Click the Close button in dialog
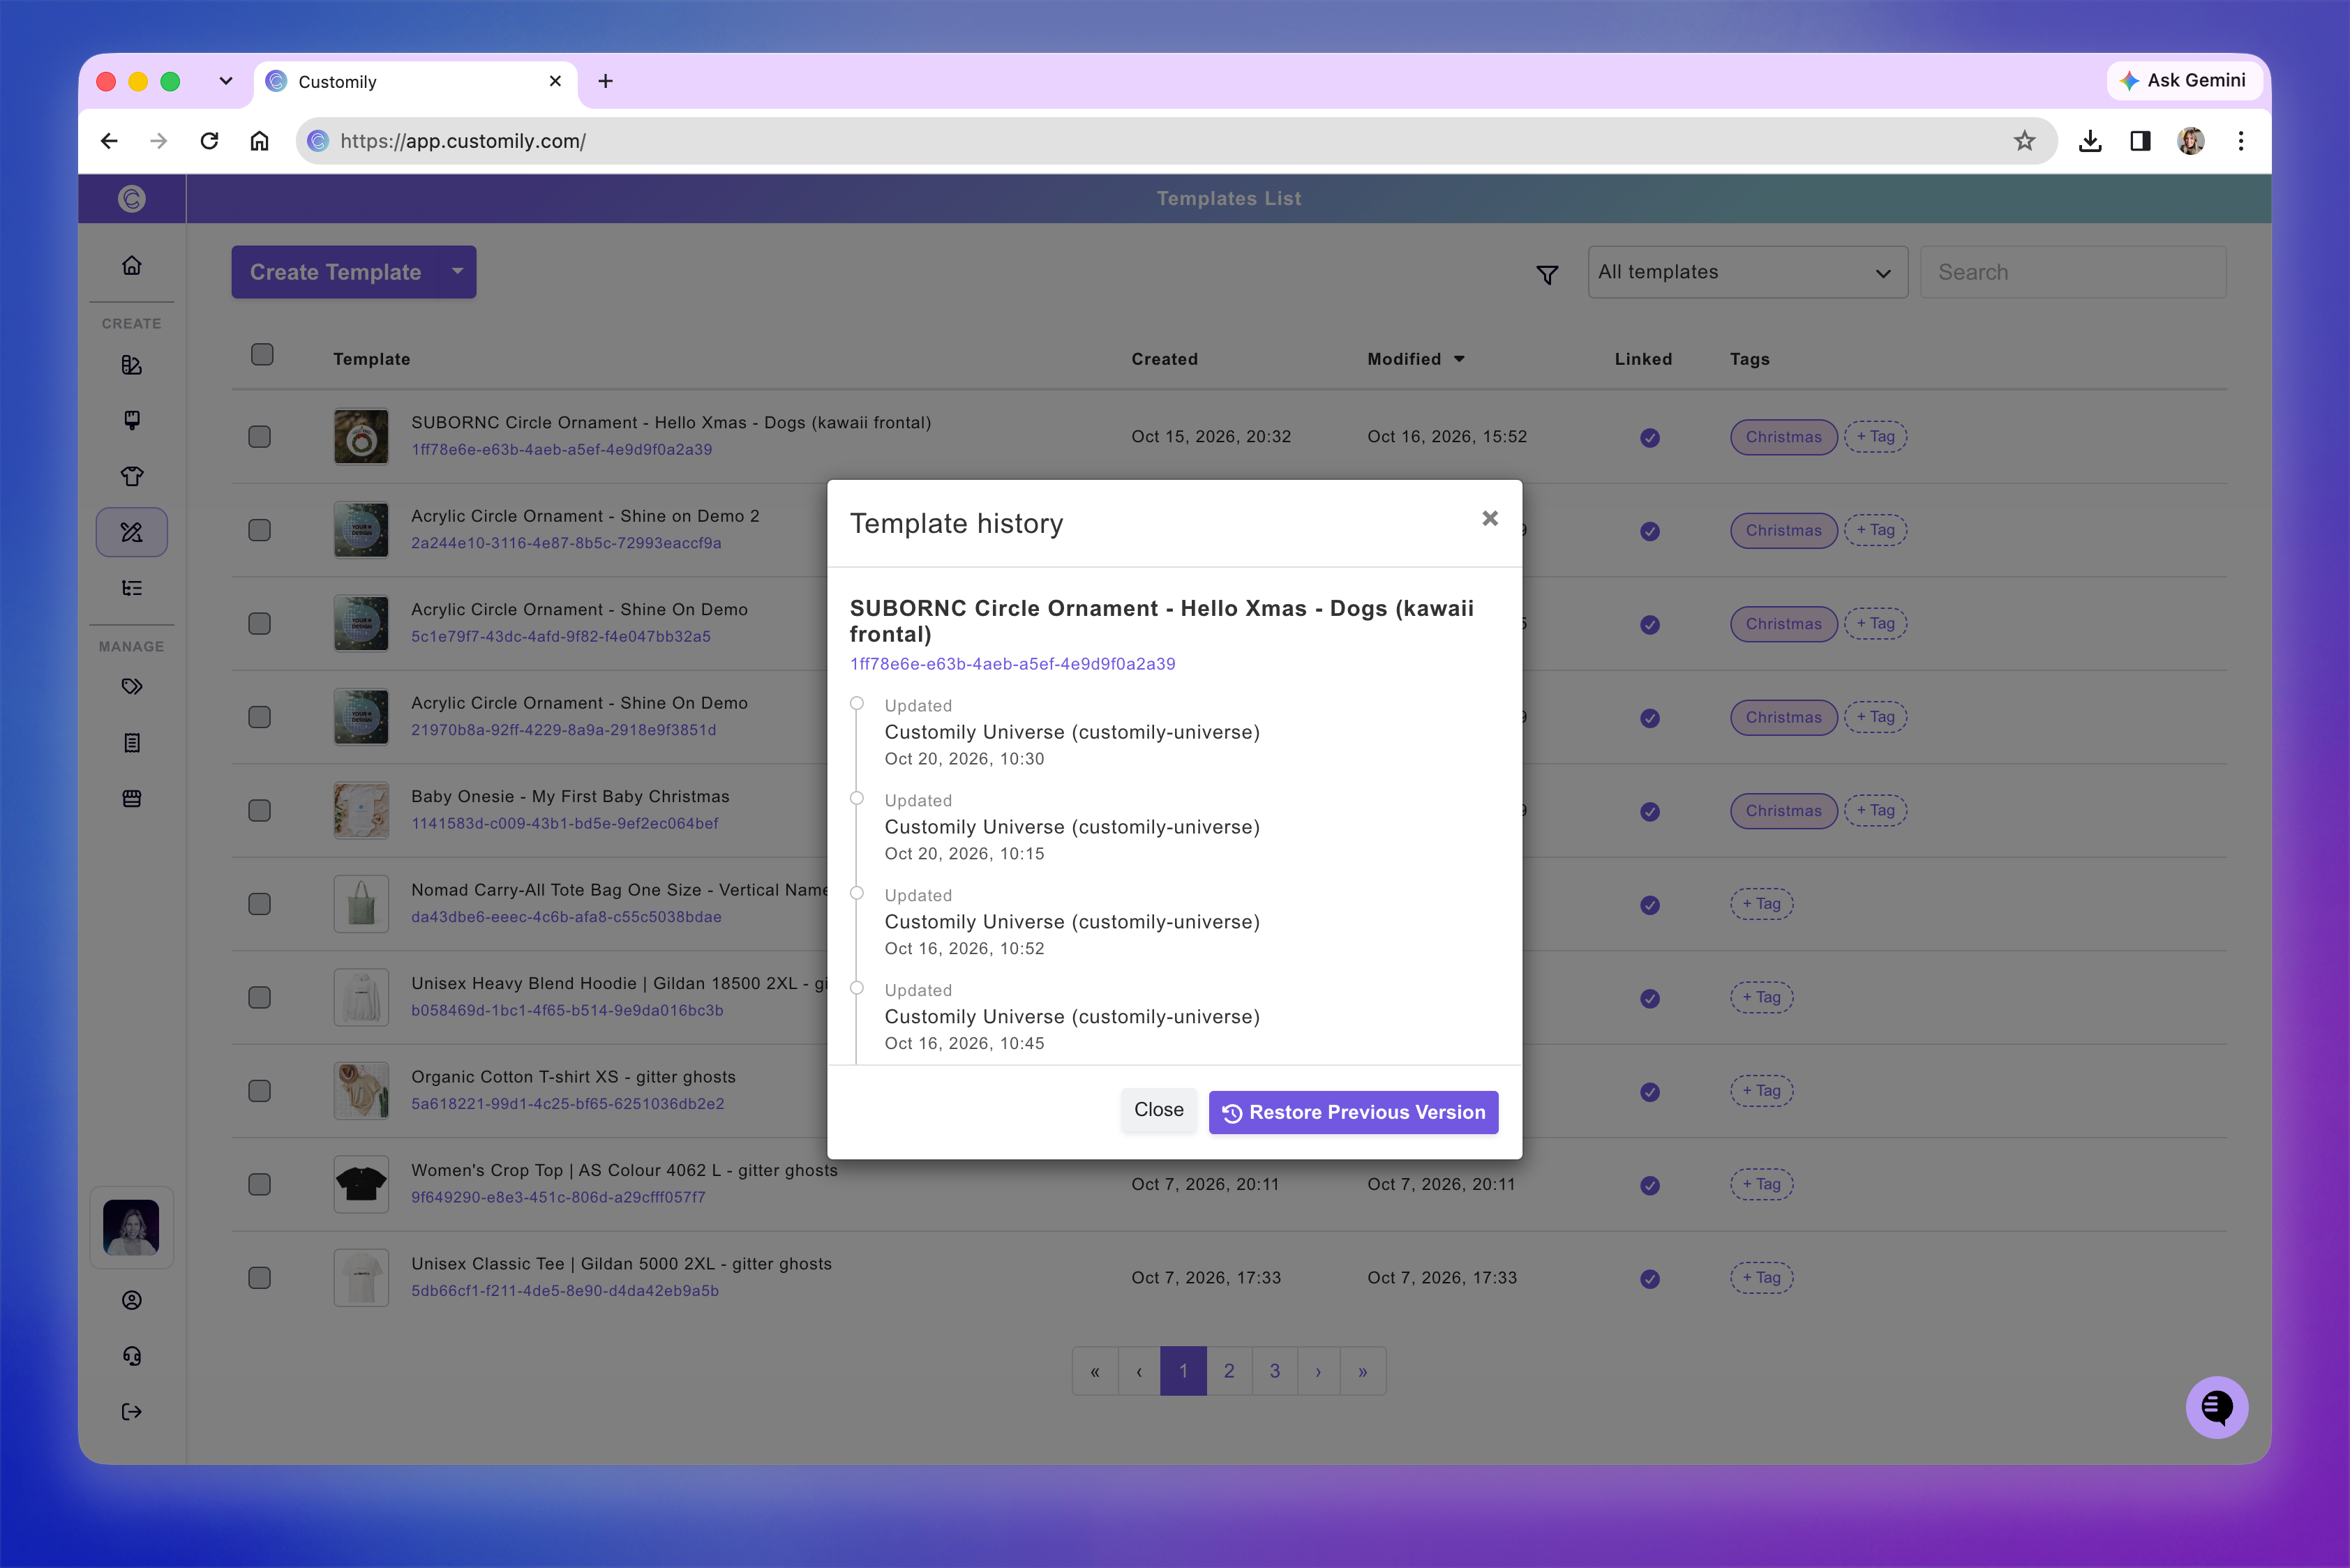Screen dimensions: 2350x1568 (1158, 1110)
